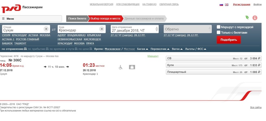Enable Маршрут с пересадкой checkbox
This screenshot has height=121, width=266.
[x=219, y=27]
